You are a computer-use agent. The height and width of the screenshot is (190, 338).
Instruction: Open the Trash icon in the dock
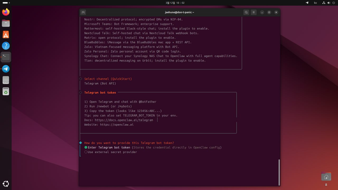point(6,92)
